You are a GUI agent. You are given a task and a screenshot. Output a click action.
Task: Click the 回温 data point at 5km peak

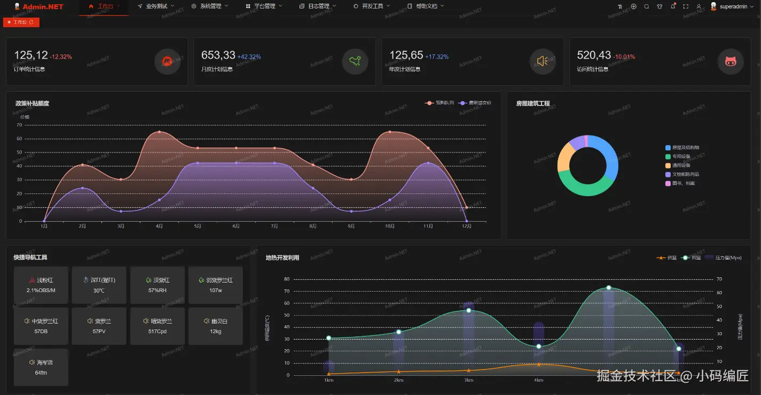click(x=608, y=288)
